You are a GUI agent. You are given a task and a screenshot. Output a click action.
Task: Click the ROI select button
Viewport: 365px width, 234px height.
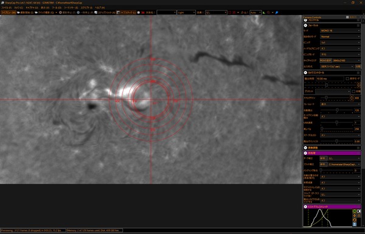tap(325, 61)
